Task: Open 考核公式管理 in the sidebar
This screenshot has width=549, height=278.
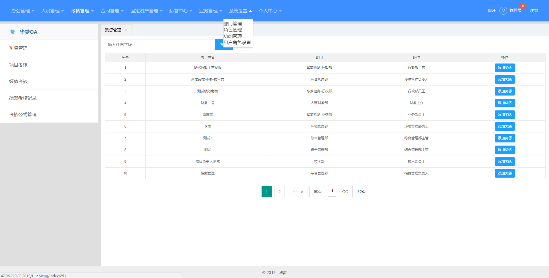Action: (23, 114)
